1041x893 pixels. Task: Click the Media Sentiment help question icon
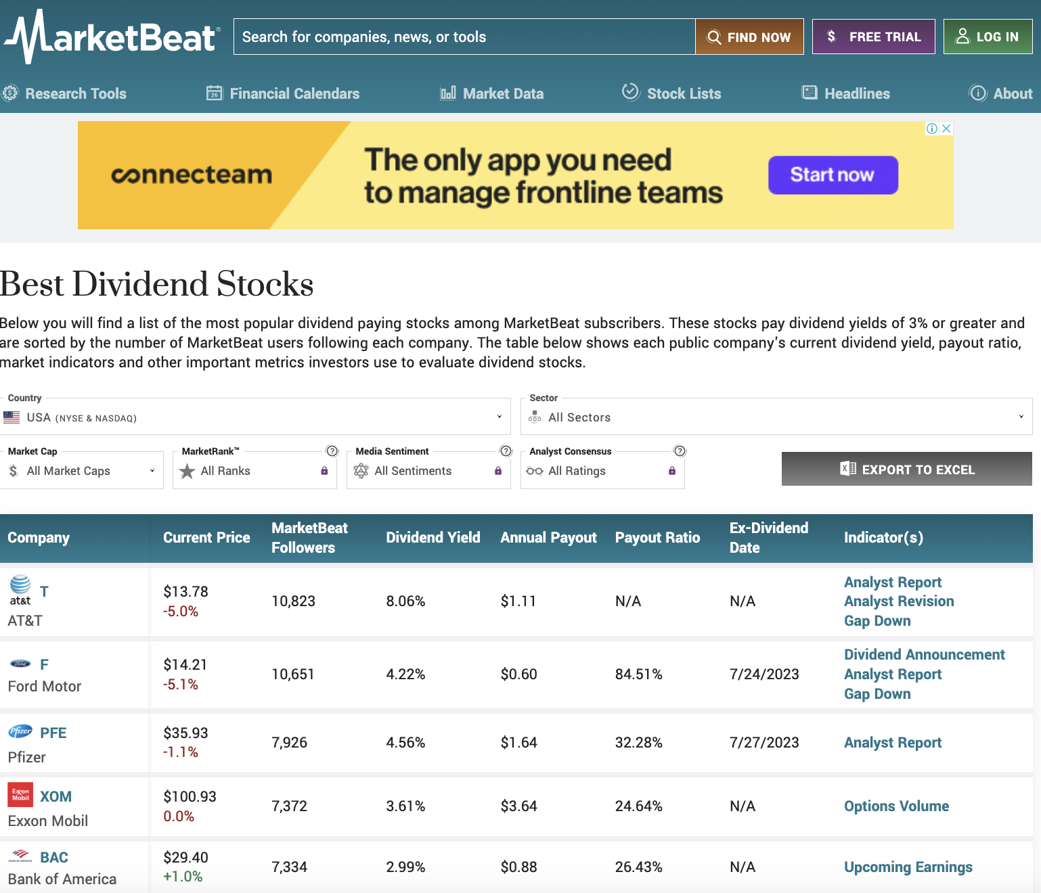click(506, 451)
